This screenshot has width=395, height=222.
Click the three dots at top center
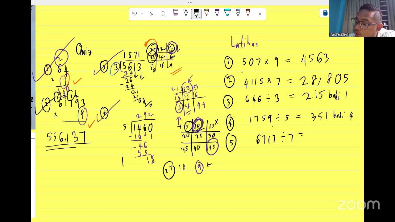pos(190,2)
